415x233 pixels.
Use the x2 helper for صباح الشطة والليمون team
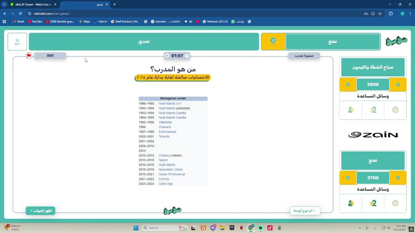373,110
